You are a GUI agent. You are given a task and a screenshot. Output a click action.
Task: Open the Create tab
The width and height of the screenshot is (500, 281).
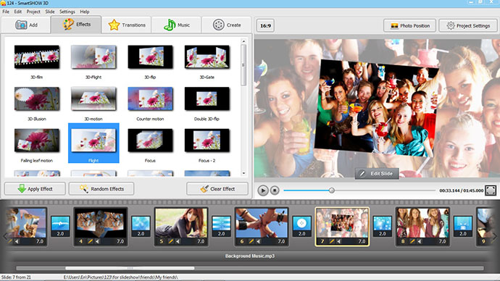(227, 25)
